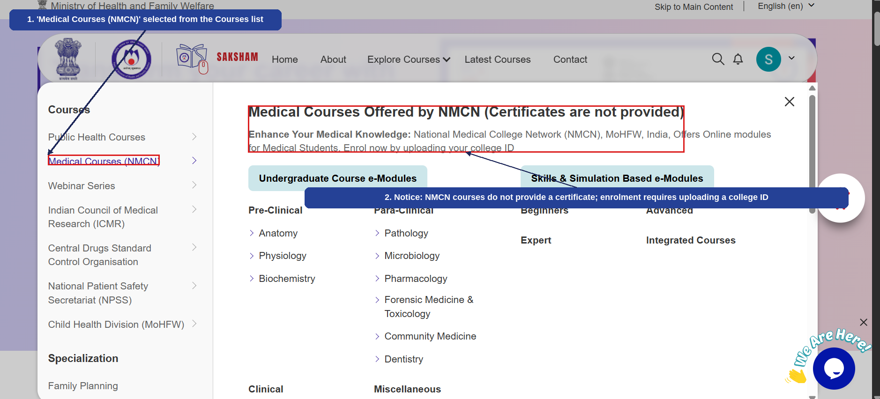Image resolution: width=880 pixels, height=399 pixels.
Task: Click the Expert skill level
Action: 536,240
